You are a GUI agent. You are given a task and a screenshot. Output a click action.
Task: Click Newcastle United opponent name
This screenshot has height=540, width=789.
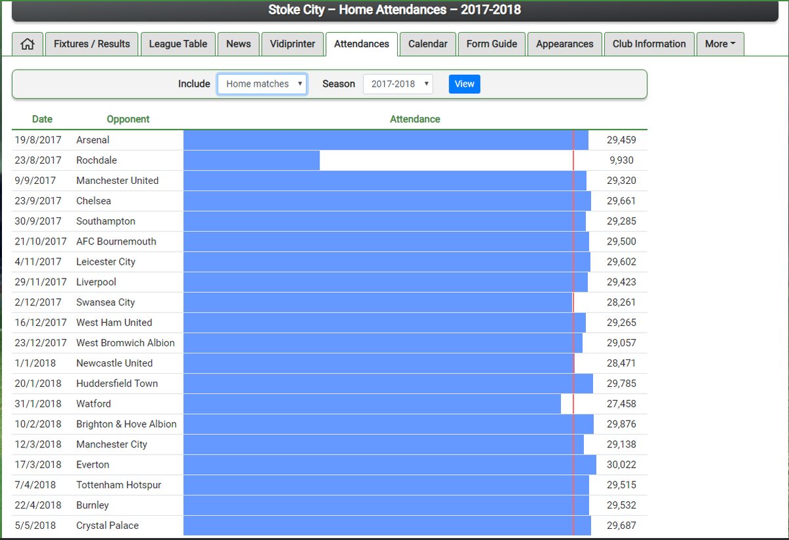click(x=114, y=363)
